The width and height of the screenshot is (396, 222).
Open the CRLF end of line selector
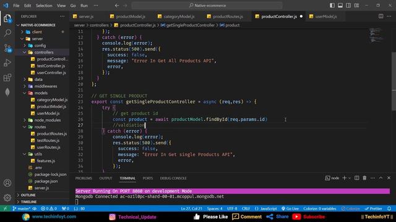point(246,208)
